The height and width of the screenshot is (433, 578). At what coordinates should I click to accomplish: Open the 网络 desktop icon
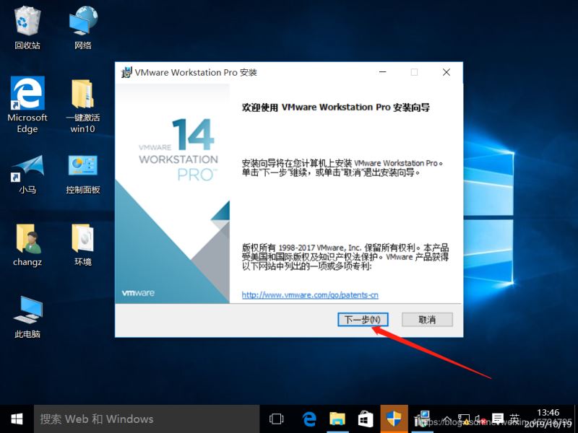(82, 22)
